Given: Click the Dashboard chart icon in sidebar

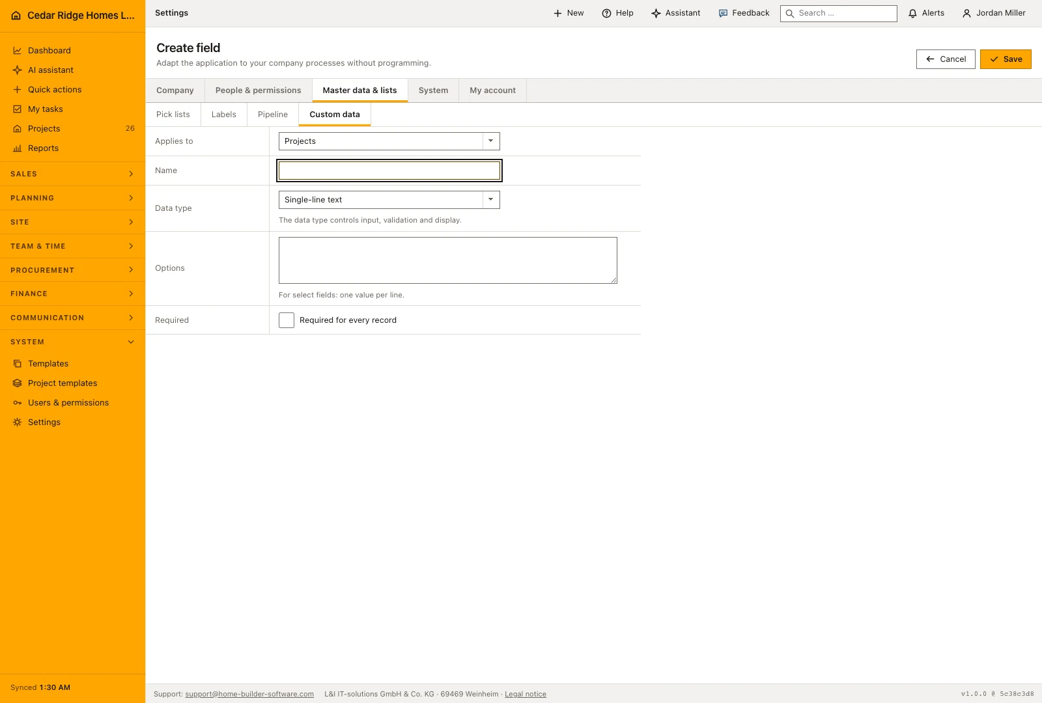Looking at the screenshot, I should point(18,51).
